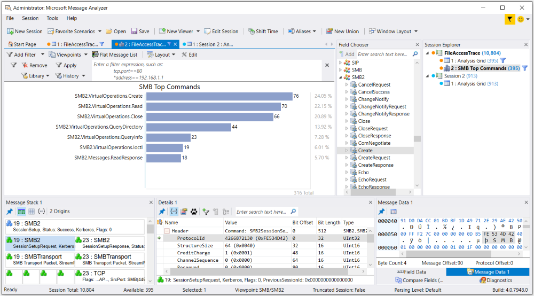Click the paw print icon in Details

point(194,212)
